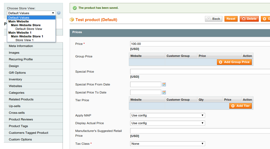Focus the Price input field
Viewport: 270px width, 149px height.
tap(200, 44)
